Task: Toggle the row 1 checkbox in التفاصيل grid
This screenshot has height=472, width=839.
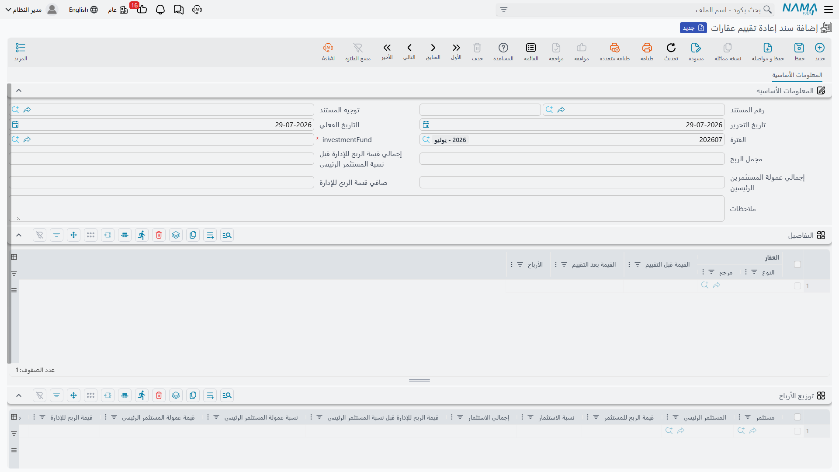Action: click(x=797, y=286)
